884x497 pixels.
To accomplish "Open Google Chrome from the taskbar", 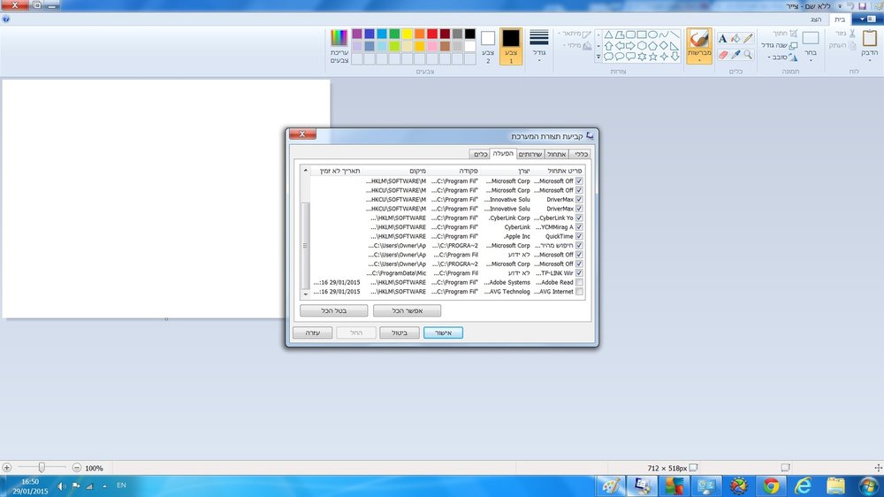I will pos(771,486).
